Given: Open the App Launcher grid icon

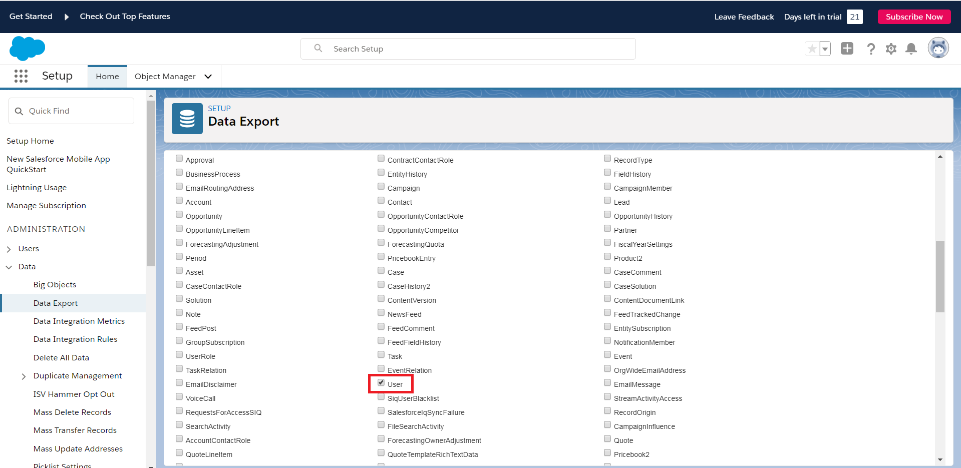Looking at the screenshot, I should click(21, 76).
